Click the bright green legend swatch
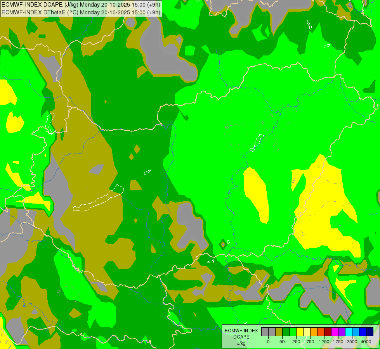The width and height of the screenshot is (380, 349). click(293, 332)
